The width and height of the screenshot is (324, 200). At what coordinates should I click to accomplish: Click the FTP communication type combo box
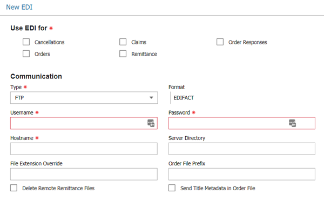pos(84,98)
